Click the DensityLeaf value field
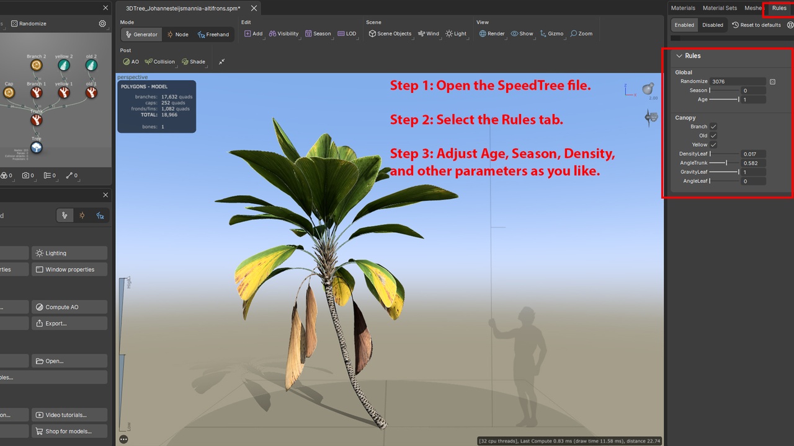Viewport: 794px width, 446px height. click(x=754, y=154)
